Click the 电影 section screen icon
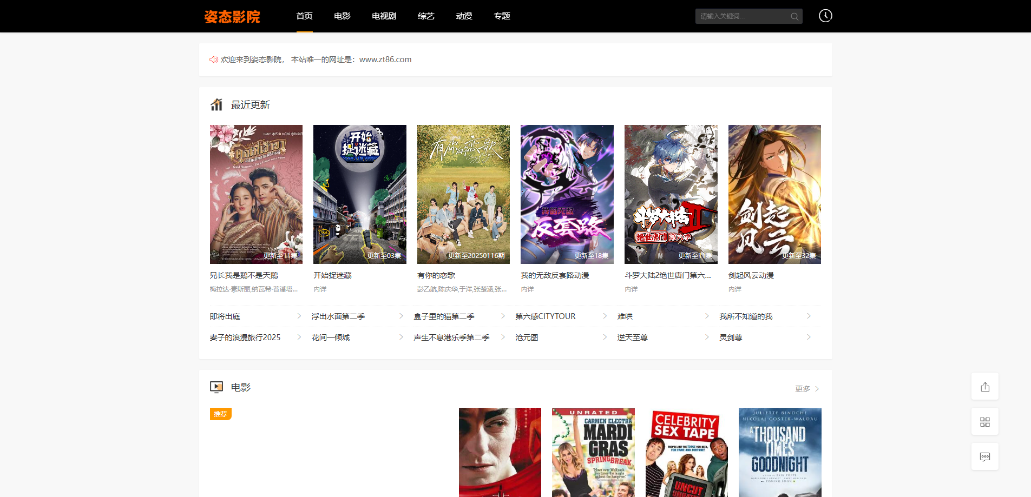This screenshot has width=1031, height=497. pos(216,387)
